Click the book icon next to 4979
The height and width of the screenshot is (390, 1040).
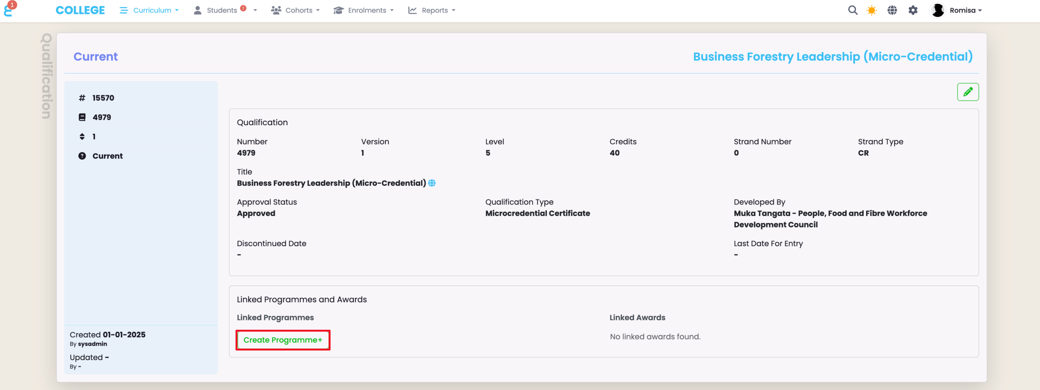pos(82,117)
